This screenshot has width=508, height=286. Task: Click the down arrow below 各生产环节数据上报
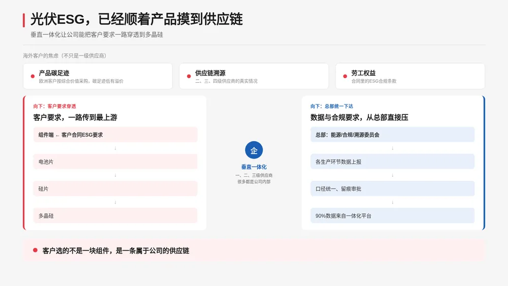click(392, 175)
